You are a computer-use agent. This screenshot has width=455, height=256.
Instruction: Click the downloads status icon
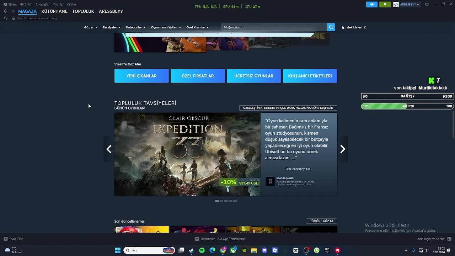pyautogui.click(x=197, y=239)
